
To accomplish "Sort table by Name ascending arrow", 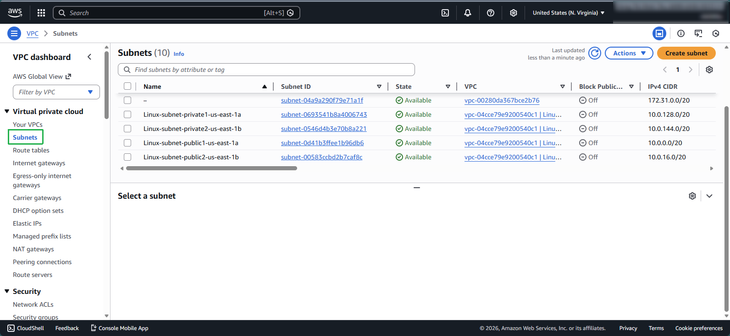I will click(x=265, y=87).
